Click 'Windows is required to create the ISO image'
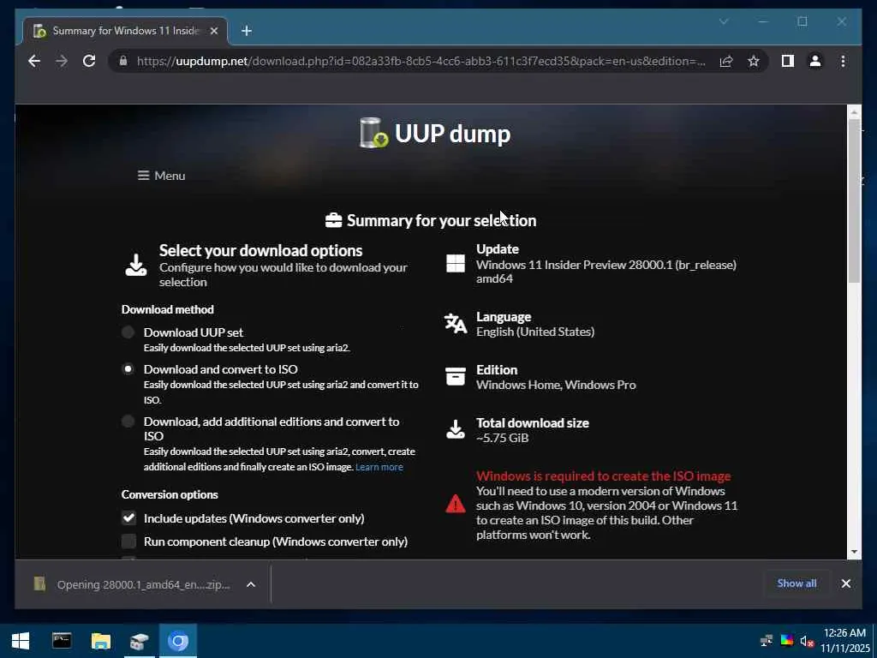 click(x=604, y=476)
